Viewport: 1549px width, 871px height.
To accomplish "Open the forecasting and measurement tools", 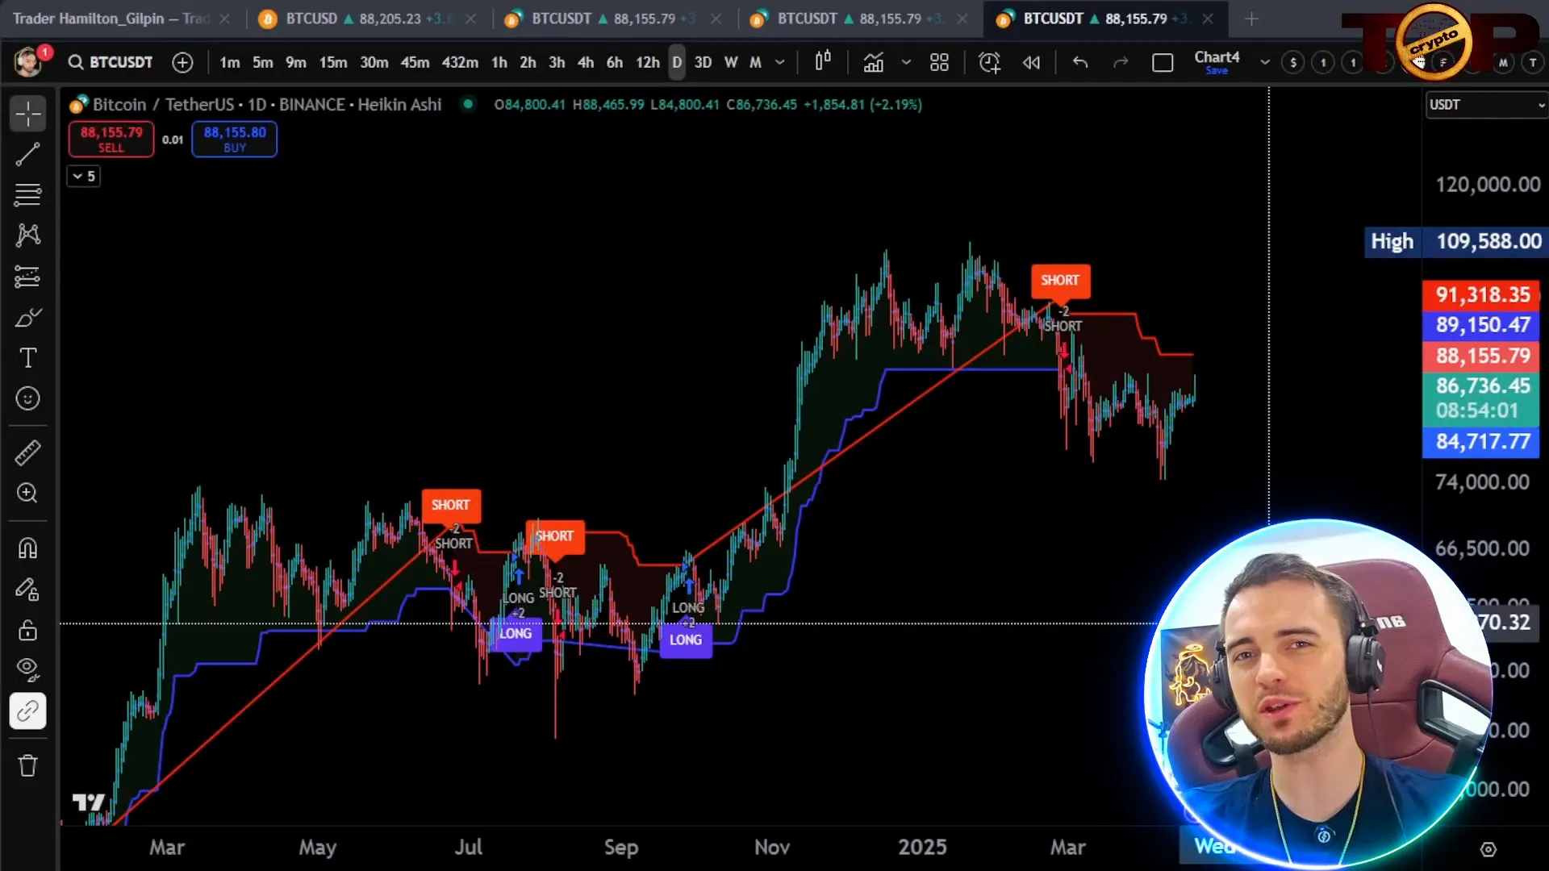I will [x=27, y=277].
